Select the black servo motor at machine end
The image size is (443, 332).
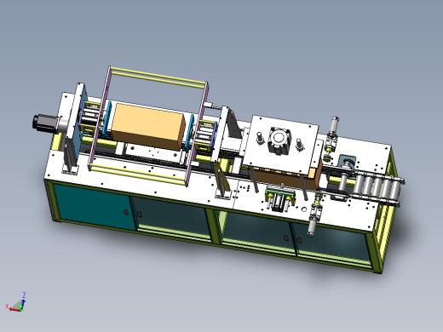pyautogui.click(x=45, y=123)
